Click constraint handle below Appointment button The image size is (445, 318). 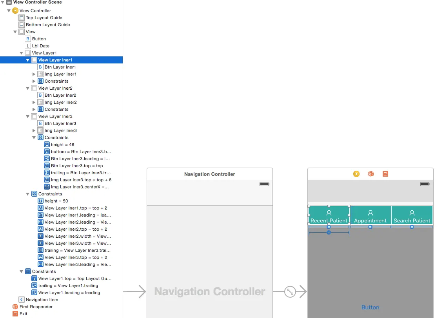tap(371, 227)
